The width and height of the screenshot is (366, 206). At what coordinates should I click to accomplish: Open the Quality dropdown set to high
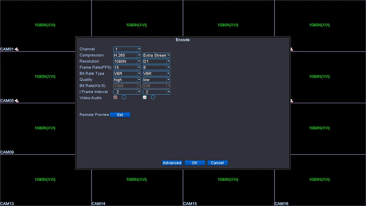(x=127, y=80)
